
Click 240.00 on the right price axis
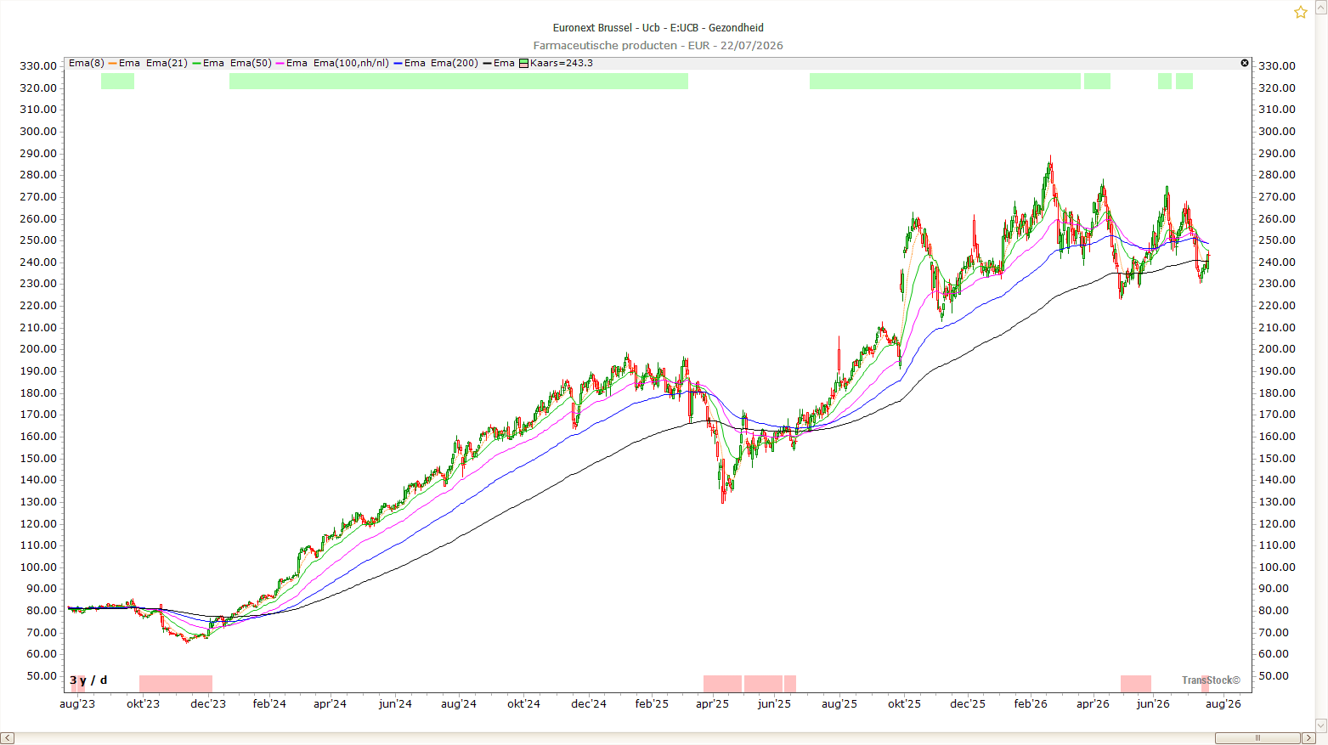[1277, 262]
